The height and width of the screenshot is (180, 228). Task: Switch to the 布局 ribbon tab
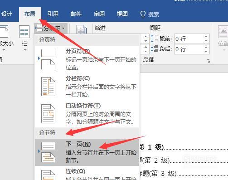[30, 14]
